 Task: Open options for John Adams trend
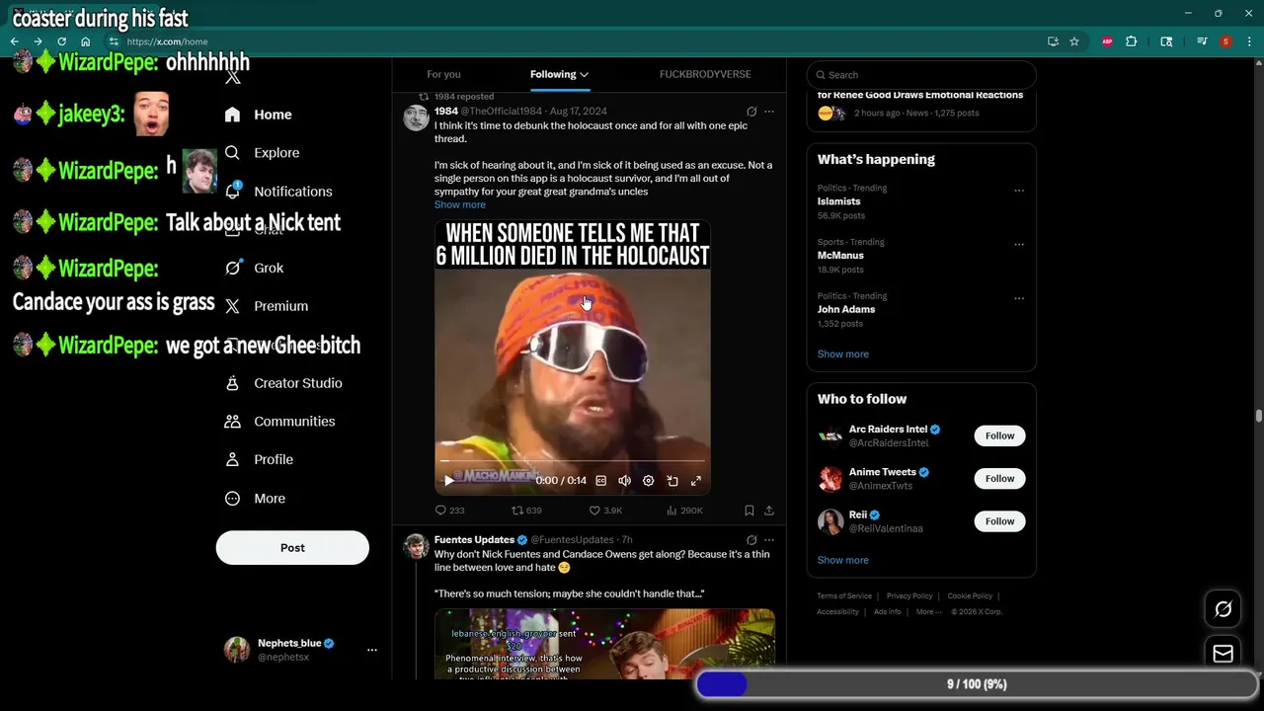pyautogui.click(x=1019, y=298)
